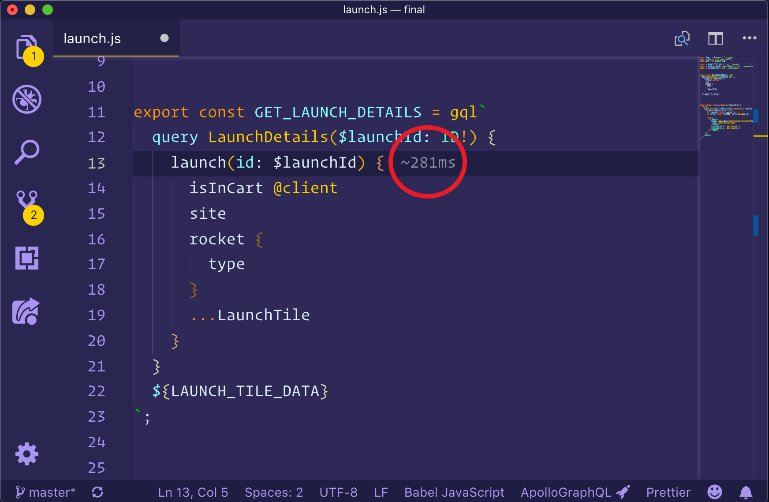
Task: Click the Prettier status bar entry
Action: [x=668, y=492]
